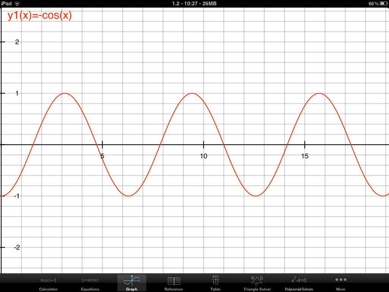Tap the More ellipsis icon

click(x=341, y=280)
